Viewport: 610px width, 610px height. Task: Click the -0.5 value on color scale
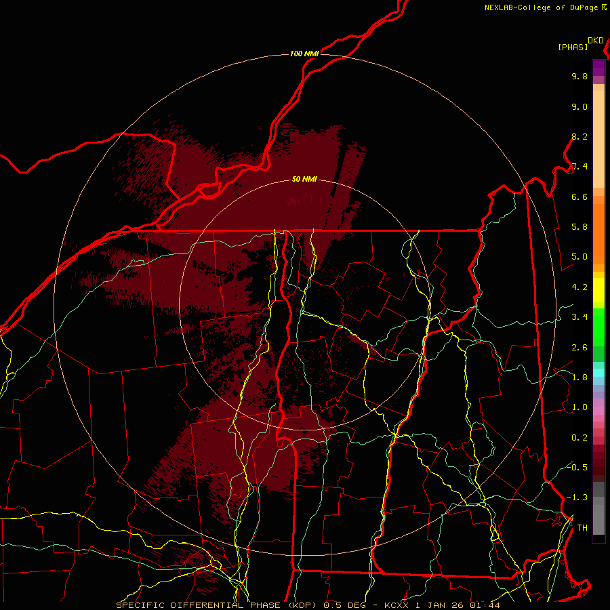577,468
